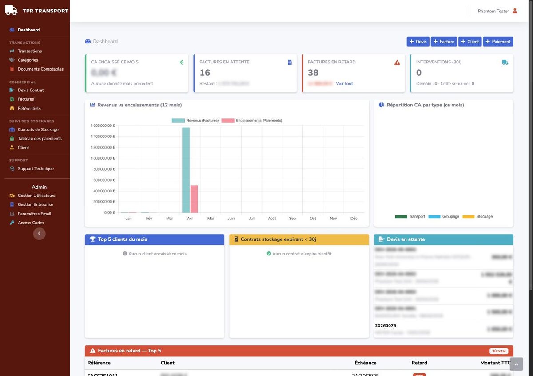Click the pink April encaissements bar
Screen dimensions: 533x376
click(x=194, y=199)
